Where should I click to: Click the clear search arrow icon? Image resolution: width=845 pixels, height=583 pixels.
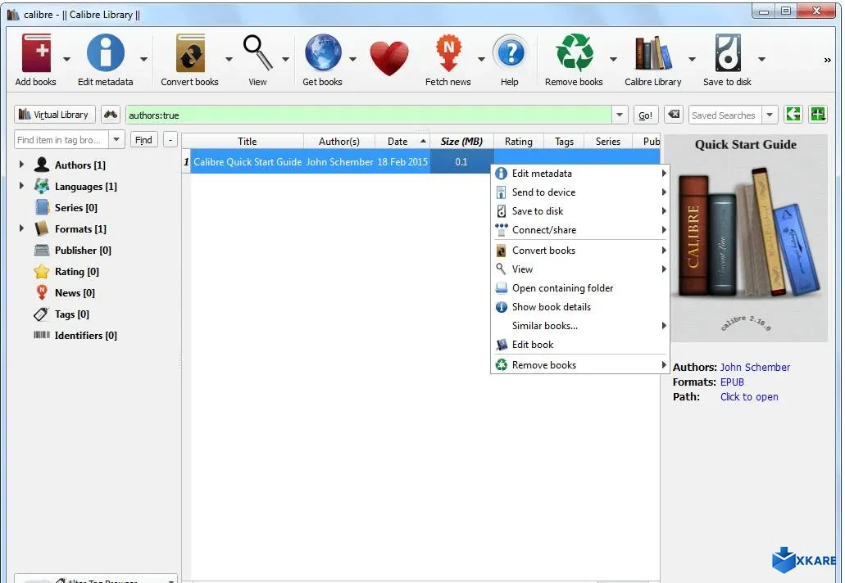click(674, 114)
